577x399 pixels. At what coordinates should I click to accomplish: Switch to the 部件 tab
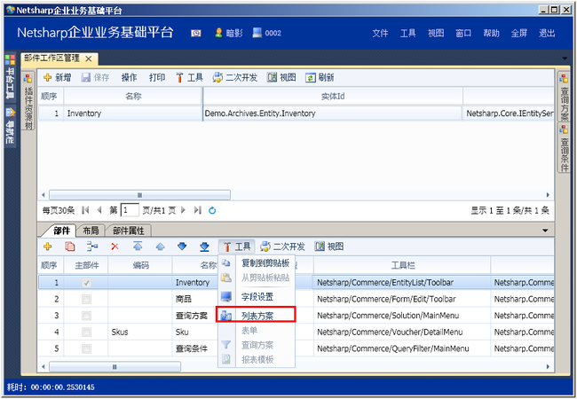(x=61, y=231)
